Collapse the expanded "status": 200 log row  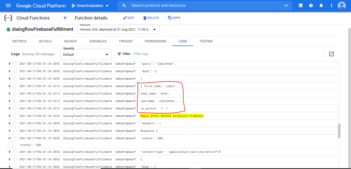(10, 138)
